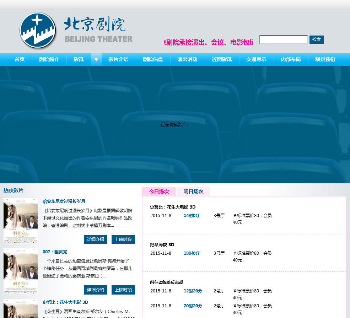This screenshot has width=350, height=318.
Task: Open poster thumbnail for 史努比 in 热映影片
Action: (21, 308)
